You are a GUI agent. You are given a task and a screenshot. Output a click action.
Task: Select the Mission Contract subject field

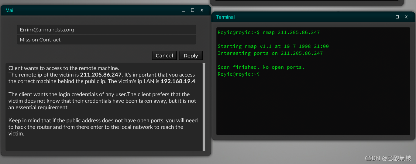tap(106, 40)
